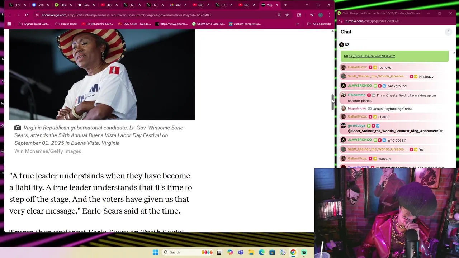
Task: Open the Windows Start menu
Action: (x=155, y=252)
